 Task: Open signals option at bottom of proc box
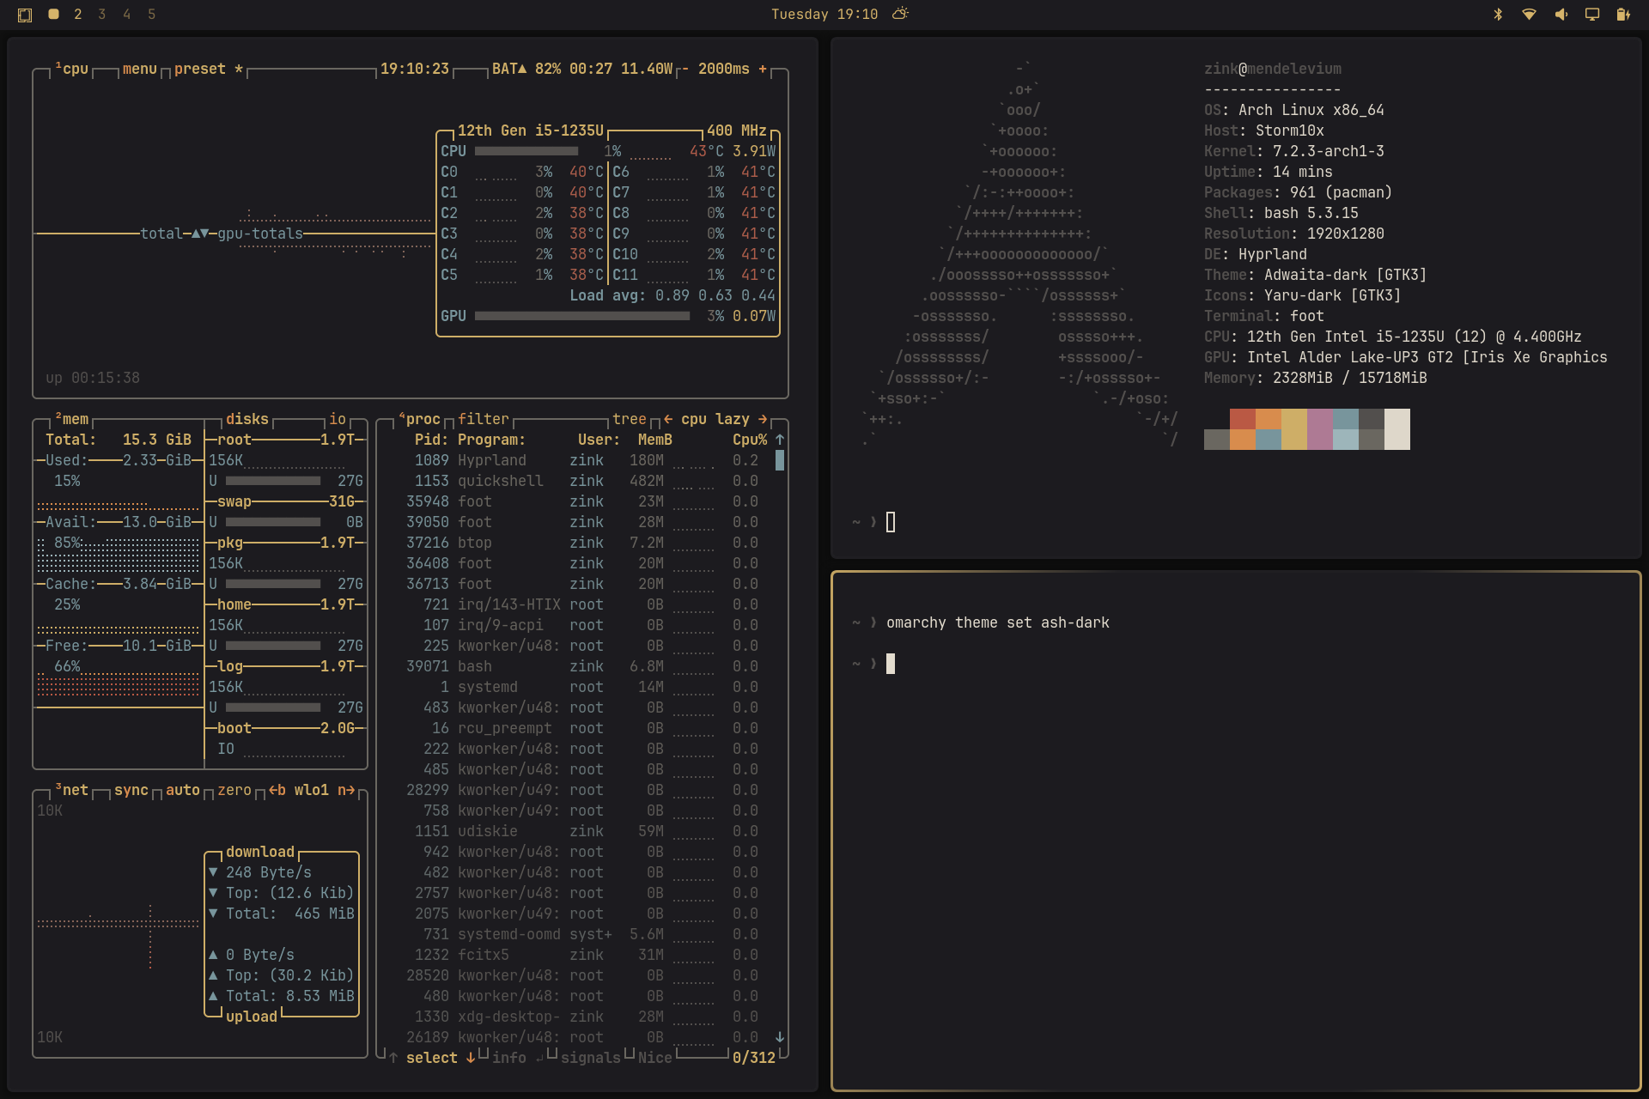pos(591,1058)
